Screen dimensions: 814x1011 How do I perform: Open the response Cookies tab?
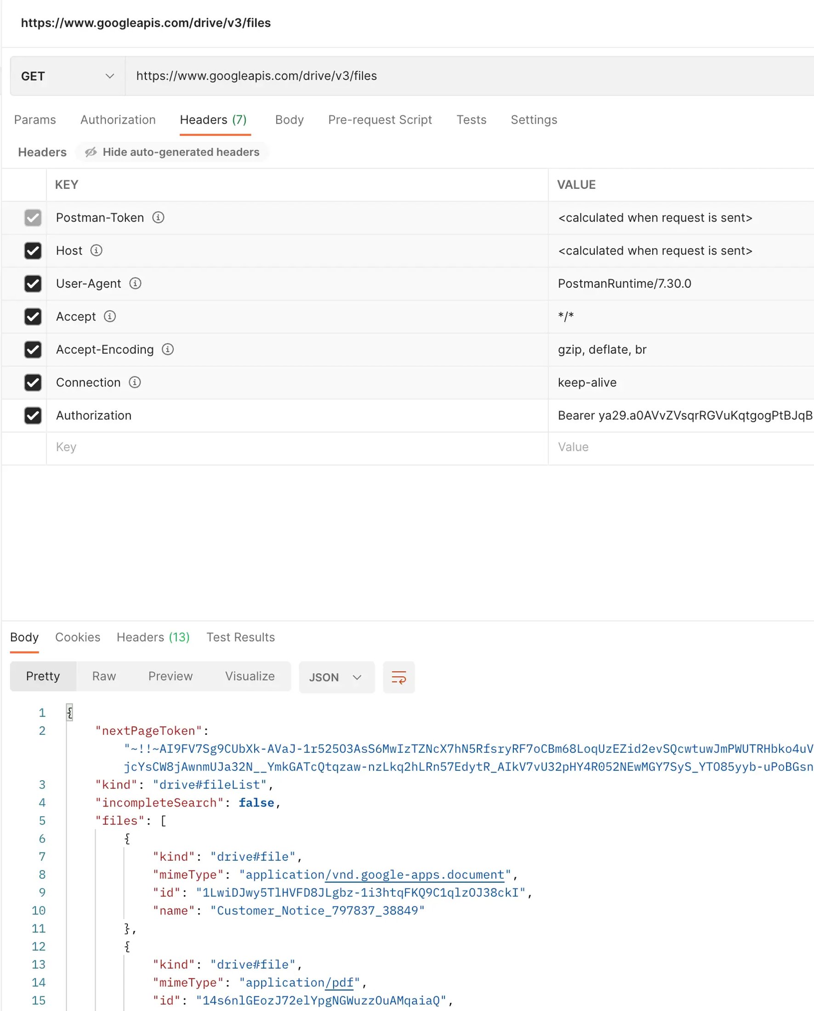coord(78,637)
